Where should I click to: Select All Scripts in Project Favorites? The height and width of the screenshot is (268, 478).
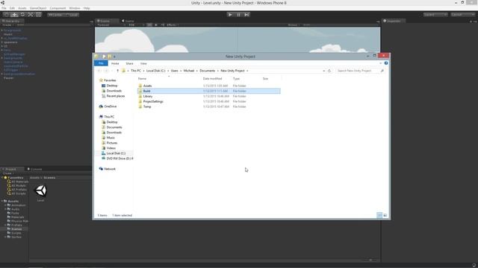[x=16, y=194]
